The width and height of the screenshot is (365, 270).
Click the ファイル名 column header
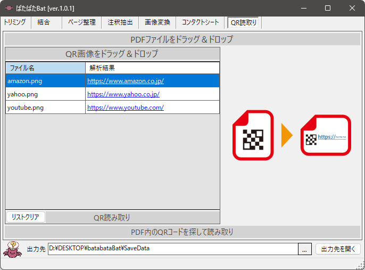pyautogui.click(x=45, y=68)
